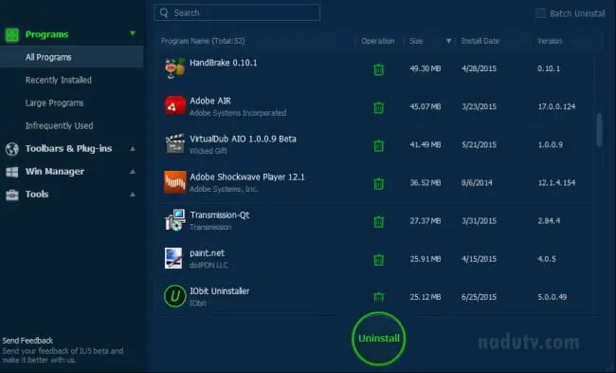This screenshot has height=373, width=616.
Task: Select the paint.net program name
Action: pos(207,253)
